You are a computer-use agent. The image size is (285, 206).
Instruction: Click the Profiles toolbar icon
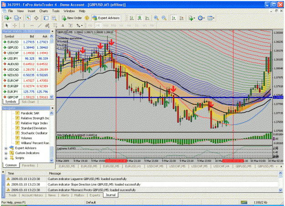tap(16, 18)
